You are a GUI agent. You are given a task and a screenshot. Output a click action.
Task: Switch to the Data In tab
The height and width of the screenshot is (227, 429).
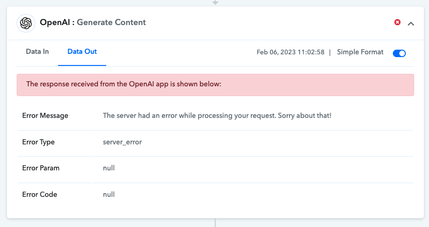point(37,52)
